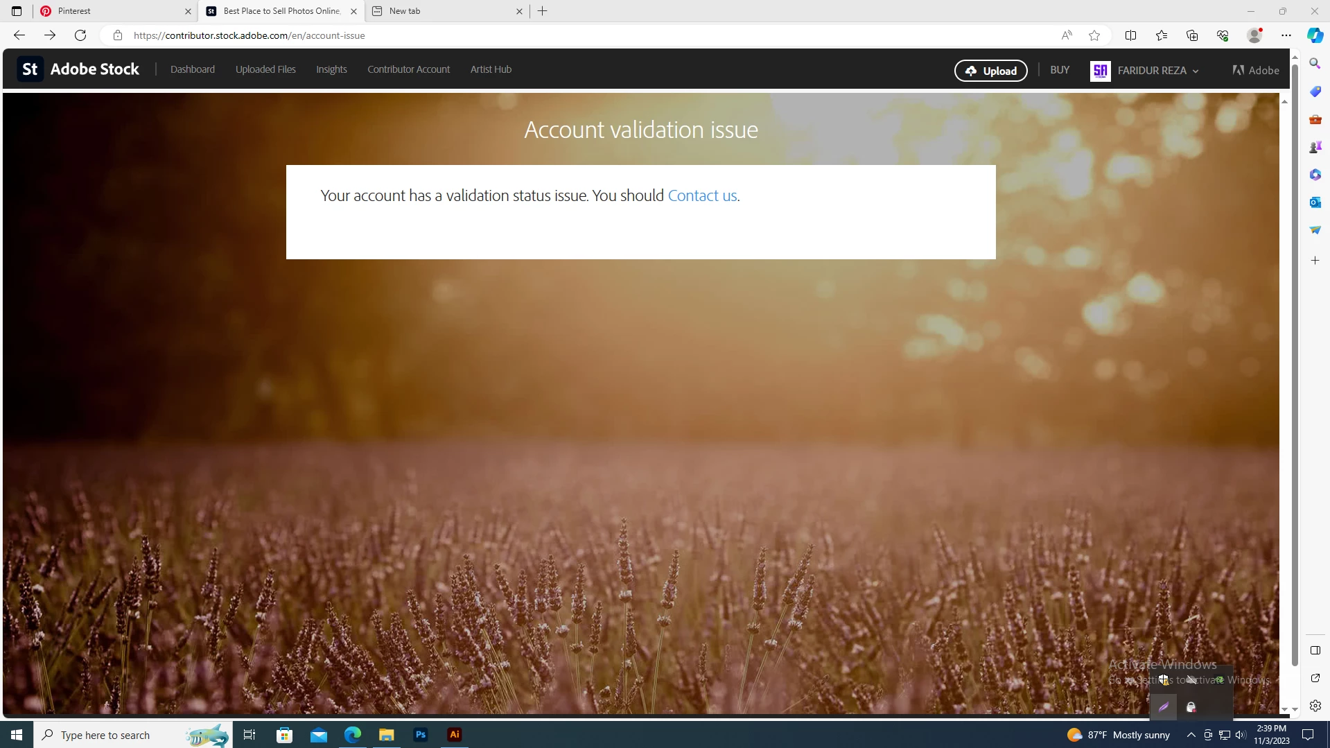The width and height of the screenshot is (1330, 748).
Task: Follow the Contact us link
Action: point(702,195)
